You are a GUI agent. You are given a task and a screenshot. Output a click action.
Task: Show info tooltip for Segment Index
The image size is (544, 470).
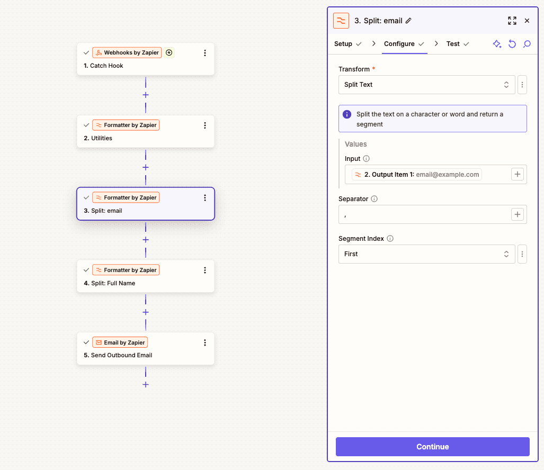(390, 239)
